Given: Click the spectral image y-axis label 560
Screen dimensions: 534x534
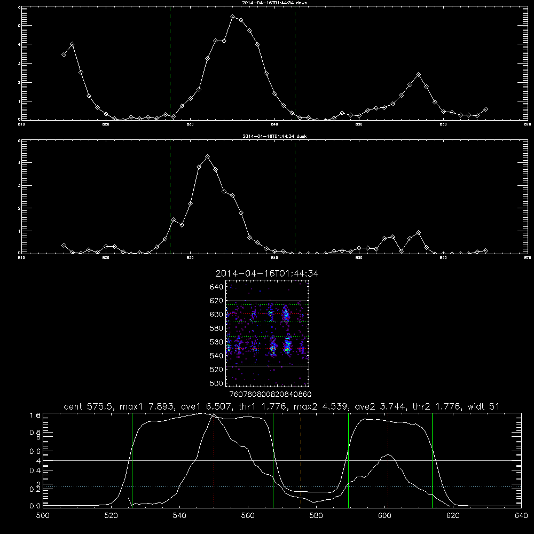Looking at the screenshot, I should click(217, 342).
